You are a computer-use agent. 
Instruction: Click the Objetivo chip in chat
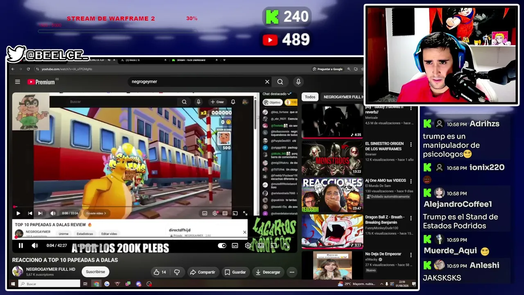pos(272,102)
